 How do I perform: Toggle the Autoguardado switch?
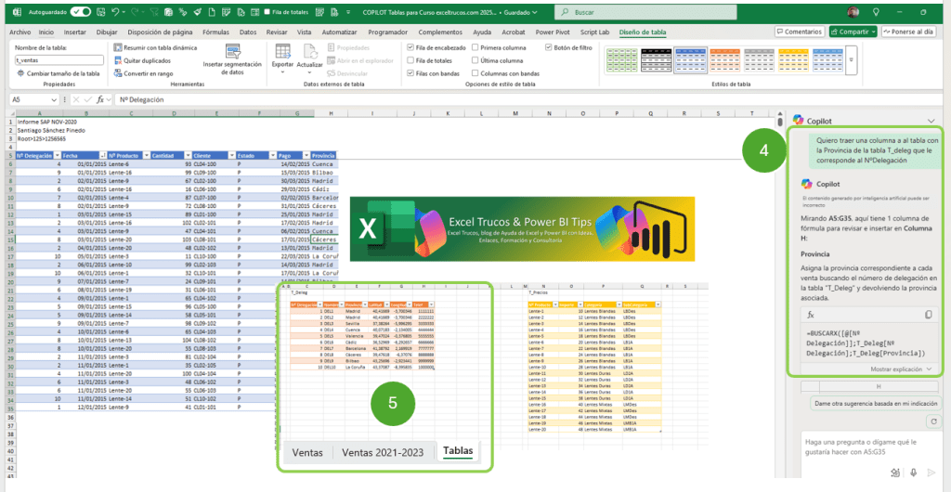click(x=81, y=12)
